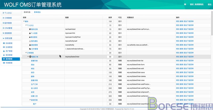This screenshot has width=213, height=110.
Task: Open 角色管理 in the sidebar
Action: [9, 55]
